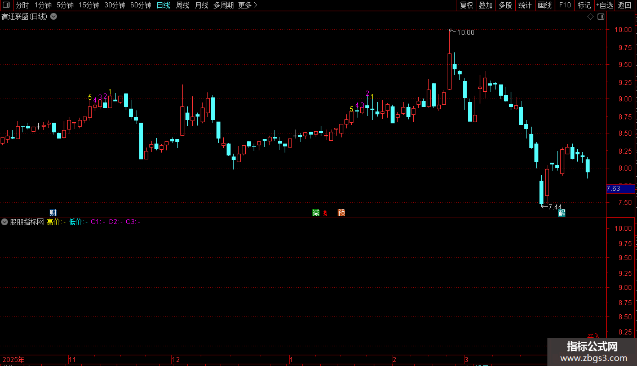This screenshot has height=366, width=637.
Task: Click the orange 预 forecast marker
Action: coord(341,213)
